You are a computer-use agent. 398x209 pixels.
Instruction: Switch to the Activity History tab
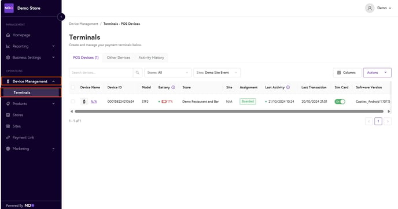click(x=151, y=58)
